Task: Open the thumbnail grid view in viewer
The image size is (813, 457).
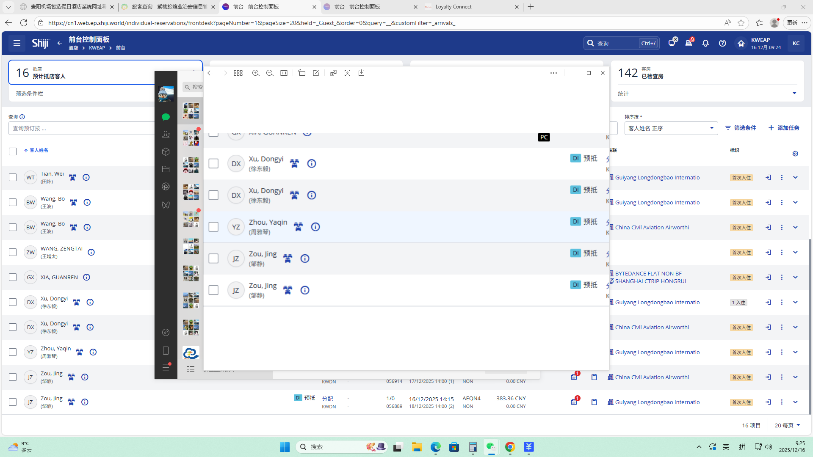Action: click(x=238, y=73)
